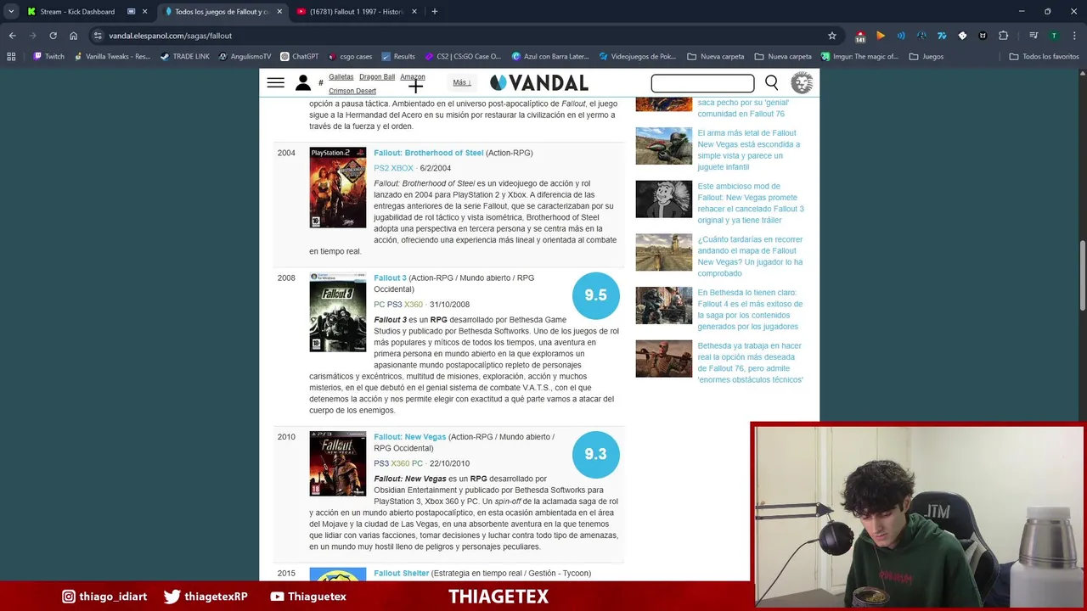Click the PS2 platform link under Brotherhood of Steel
1087x611 pixels.
tap(381, 168)
